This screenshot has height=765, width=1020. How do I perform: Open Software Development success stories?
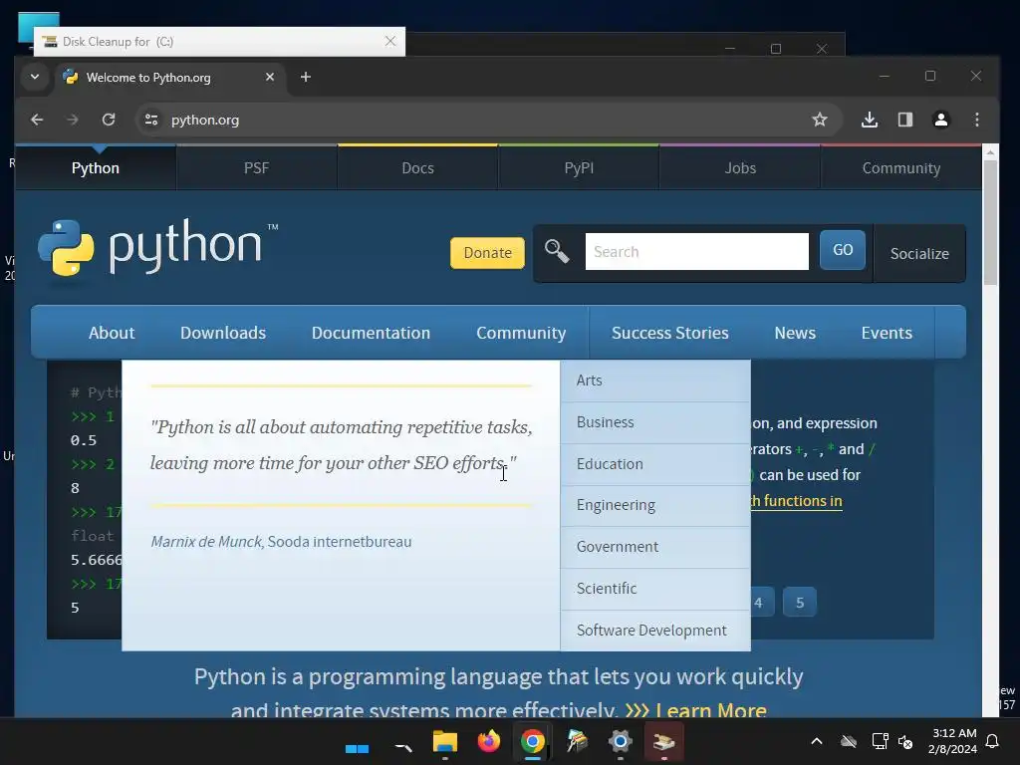655,631
